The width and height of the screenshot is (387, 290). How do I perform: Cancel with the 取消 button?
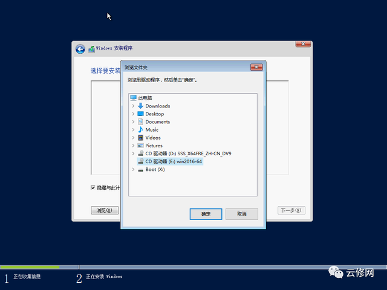242,214
